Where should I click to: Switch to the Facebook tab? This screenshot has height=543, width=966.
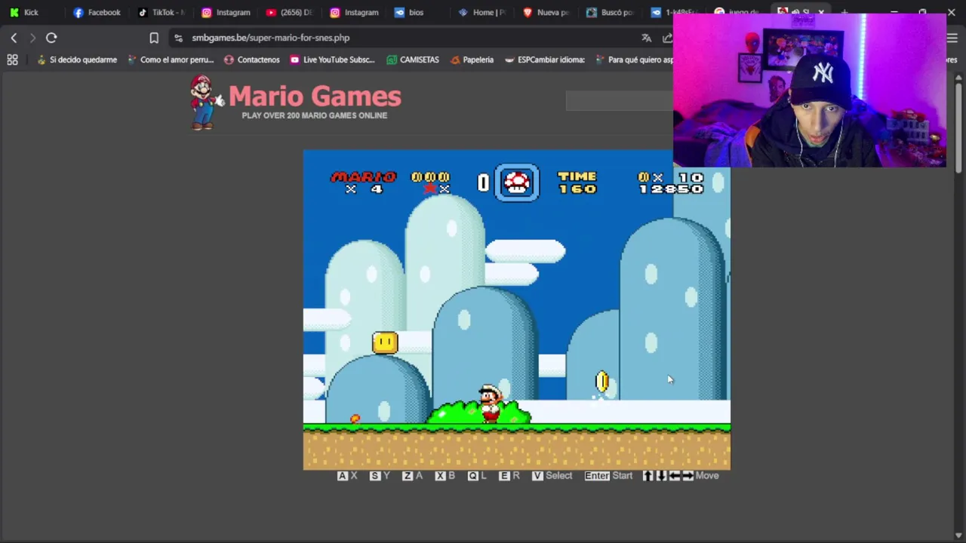[97, 12]
